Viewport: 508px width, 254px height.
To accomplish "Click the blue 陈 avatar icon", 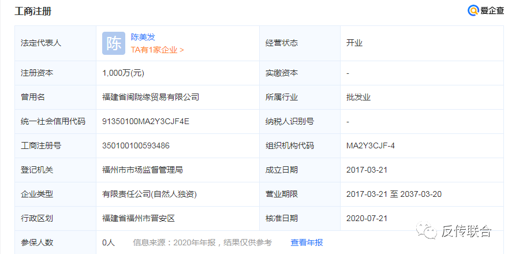I will point(113,43).
